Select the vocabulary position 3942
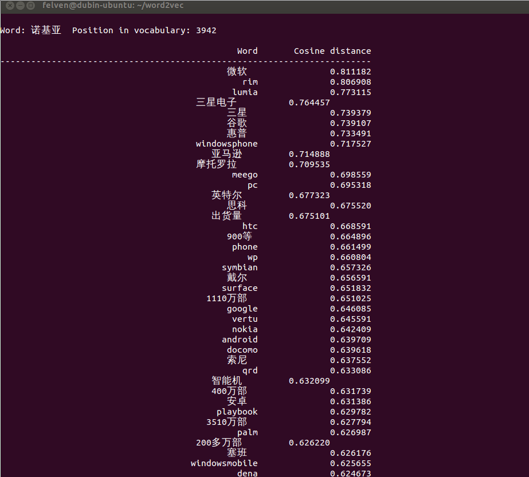Screen dimensions: 529x477 point(206,30)
